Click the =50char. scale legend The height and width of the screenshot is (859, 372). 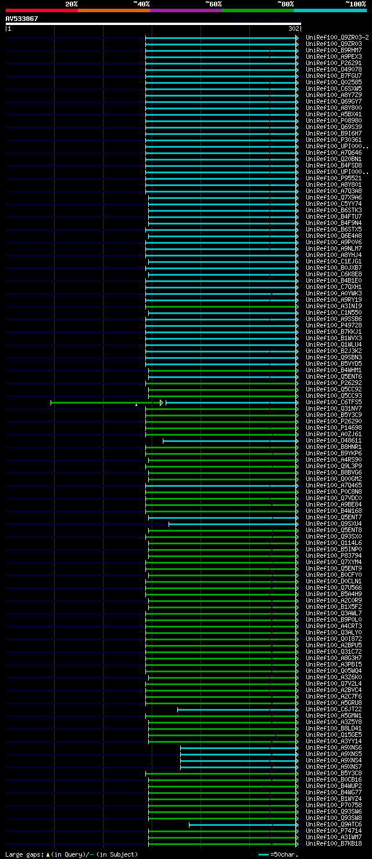coord(278,854)
